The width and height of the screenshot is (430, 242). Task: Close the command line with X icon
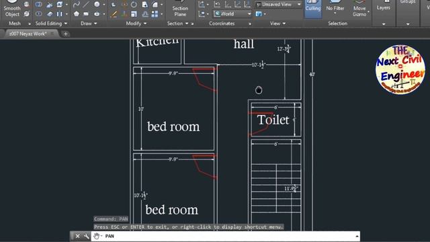78,236
